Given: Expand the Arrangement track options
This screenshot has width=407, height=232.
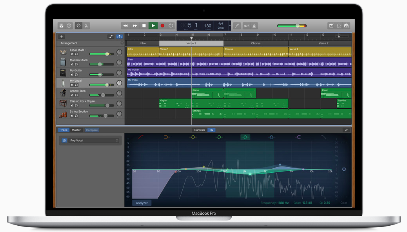Looking at the screenshot, I should pos(122,43).
